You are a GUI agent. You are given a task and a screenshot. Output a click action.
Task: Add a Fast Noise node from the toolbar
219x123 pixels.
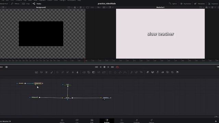[41, 72]
